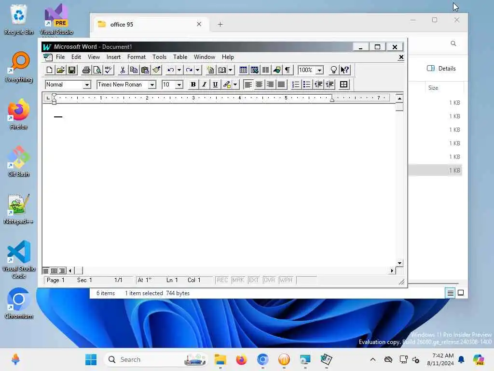Toggle Show/Hide paragraph marks
The width and height of the screenshot is (494, 371).
point(288,70)
